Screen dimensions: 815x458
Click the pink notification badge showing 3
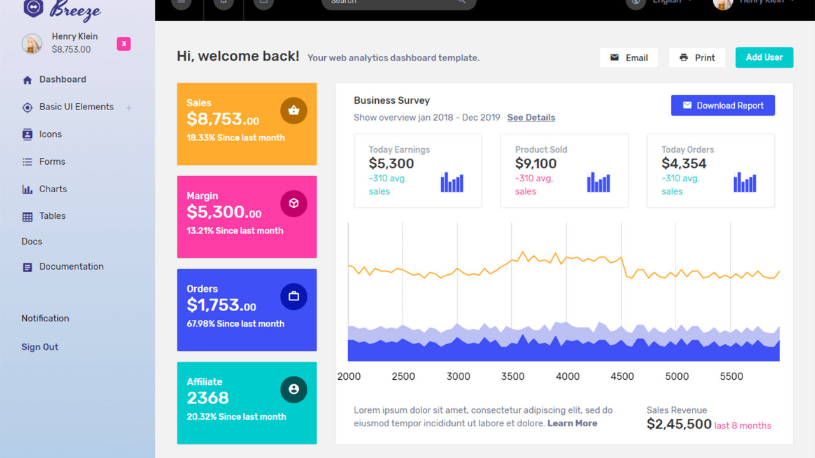[x=124, y=44]
